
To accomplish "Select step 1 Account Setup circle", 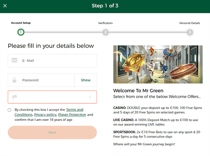I will (x=21, y=32).
